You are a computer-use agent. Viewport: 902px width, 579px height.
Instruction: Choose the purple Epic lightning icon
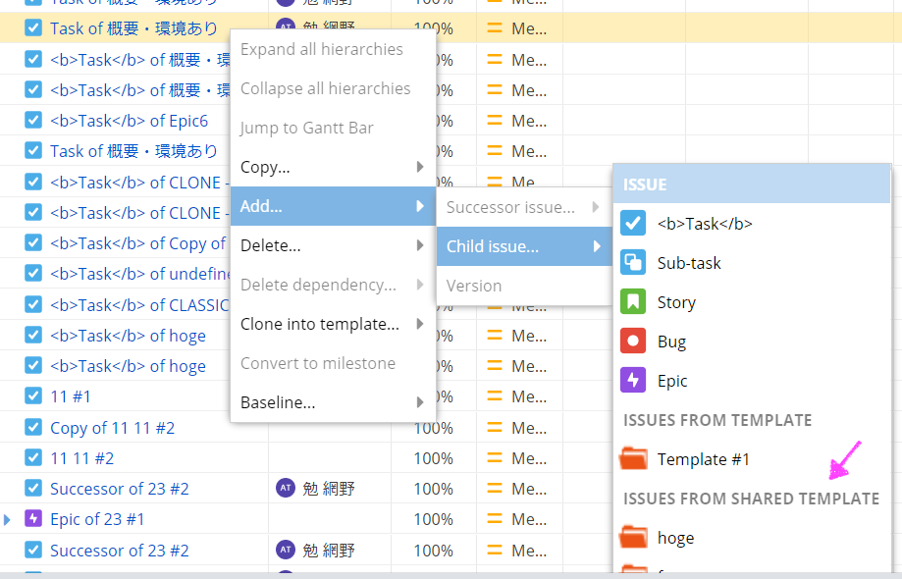tap(633, 381)
